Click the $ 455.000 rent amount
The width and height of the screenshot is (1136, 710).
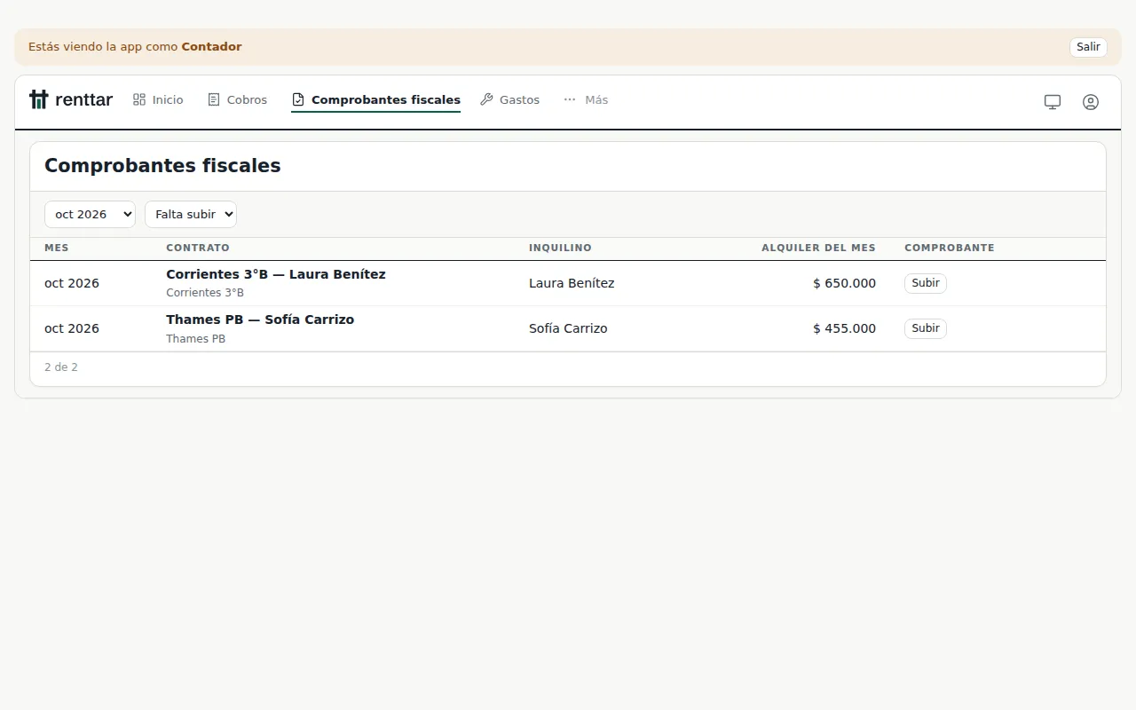(x=844, y=328)
